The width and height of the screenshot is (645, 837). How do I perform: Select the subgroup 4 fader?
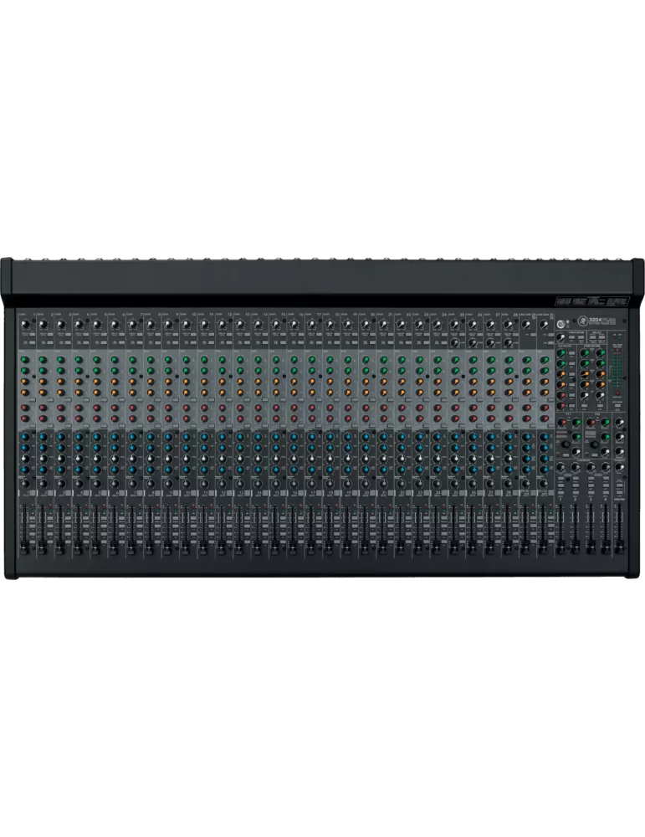coord(606,547)
